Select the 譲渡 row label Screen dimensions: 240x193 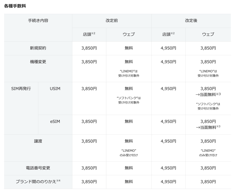pos(38,141)
